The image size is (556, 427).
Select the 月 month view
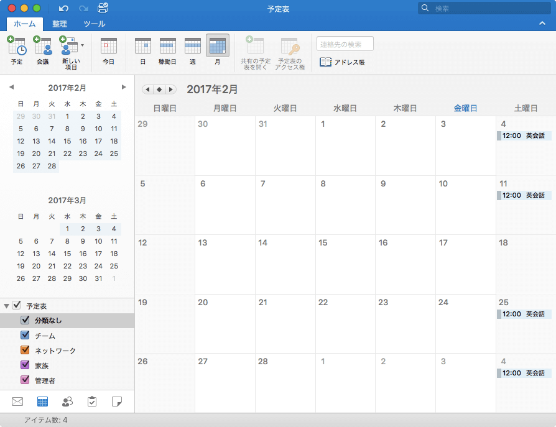218,51
